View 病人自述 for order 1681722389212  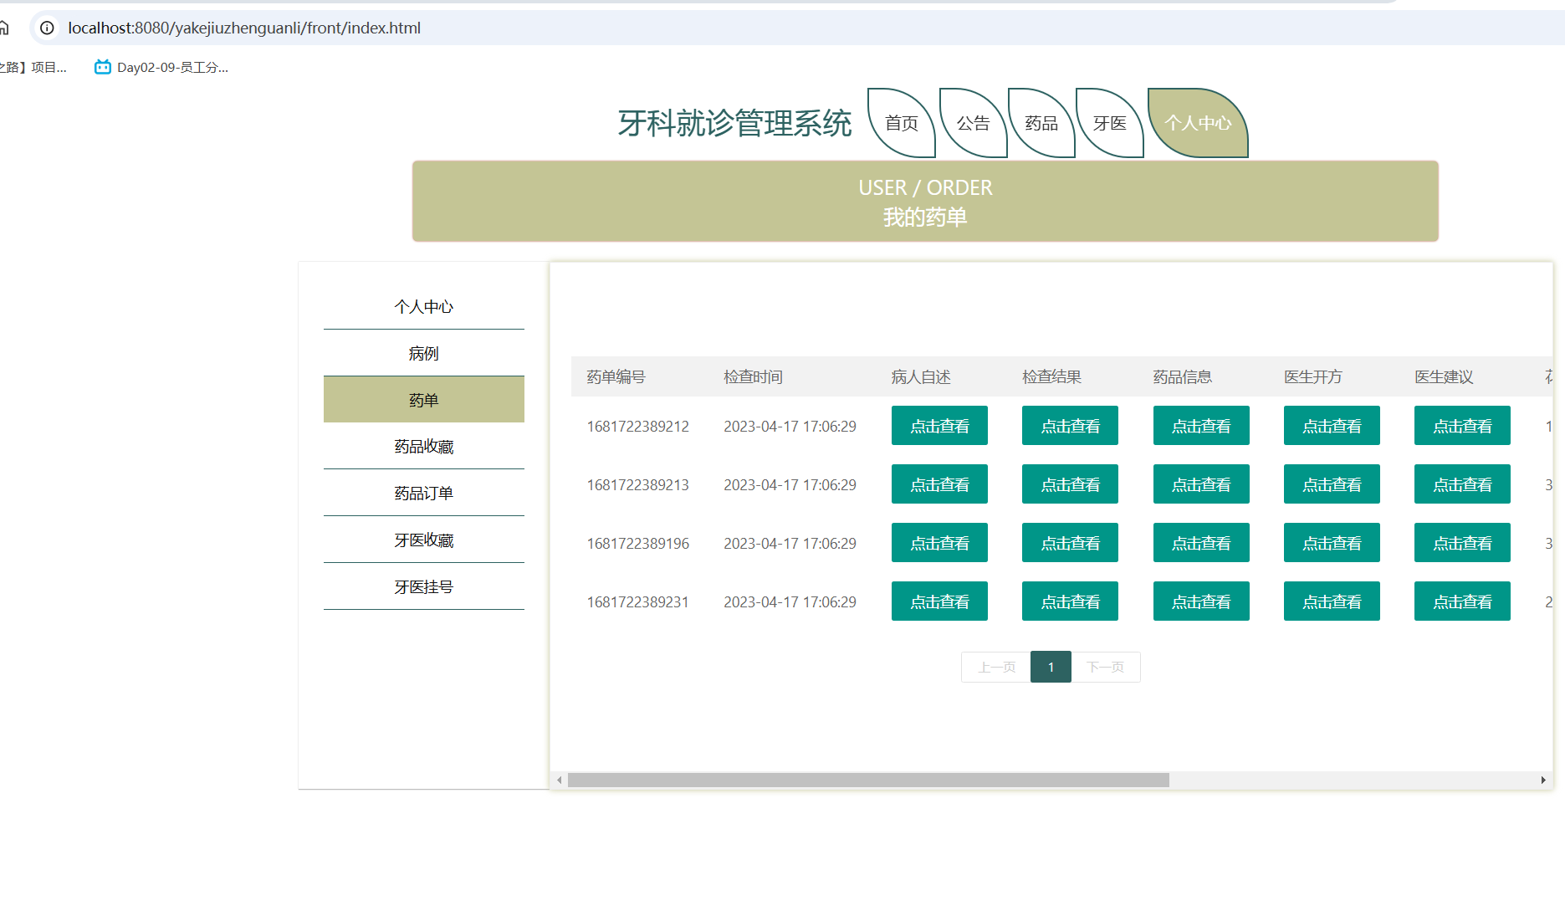[939, 426]
